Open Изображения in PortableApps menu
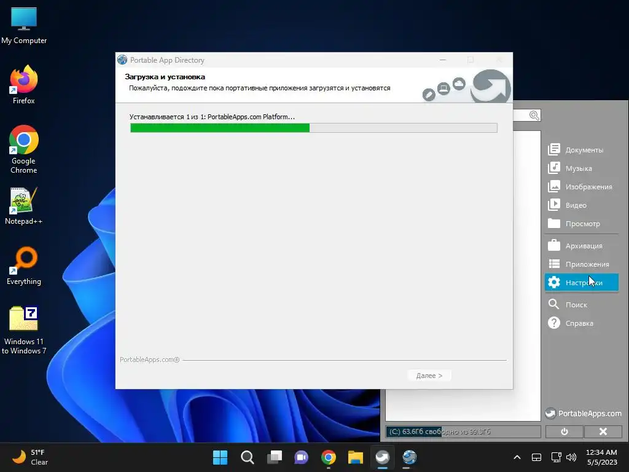Viewport: 629px width, 472px height. pyautogui.click(x=581, y=187)
